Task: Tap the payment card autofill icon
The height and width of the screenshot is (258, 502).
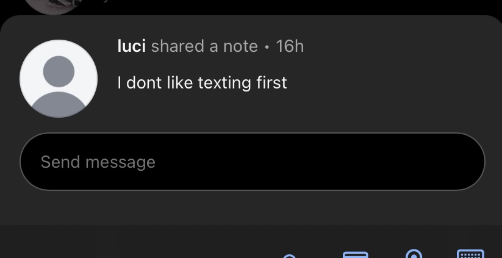Action: click(355, 254)
